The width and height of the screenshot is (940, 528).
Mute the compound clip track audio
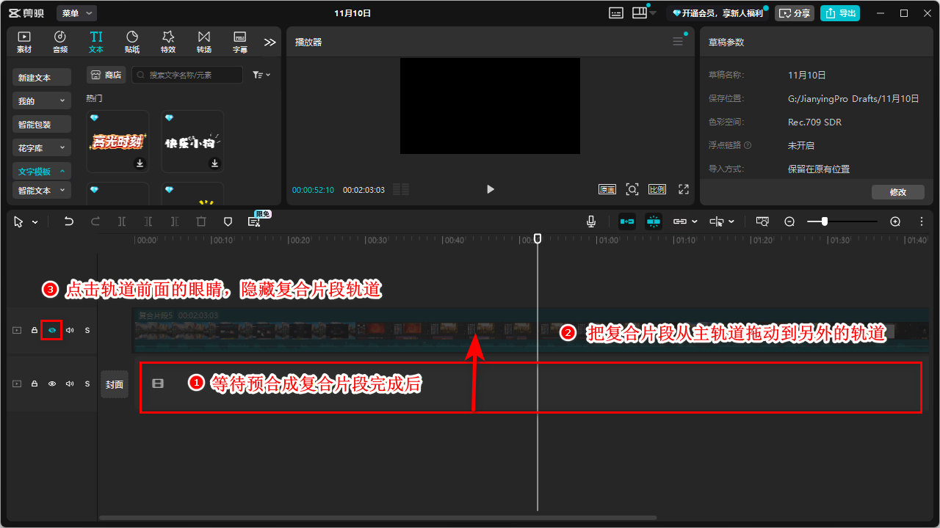point(70,331)
